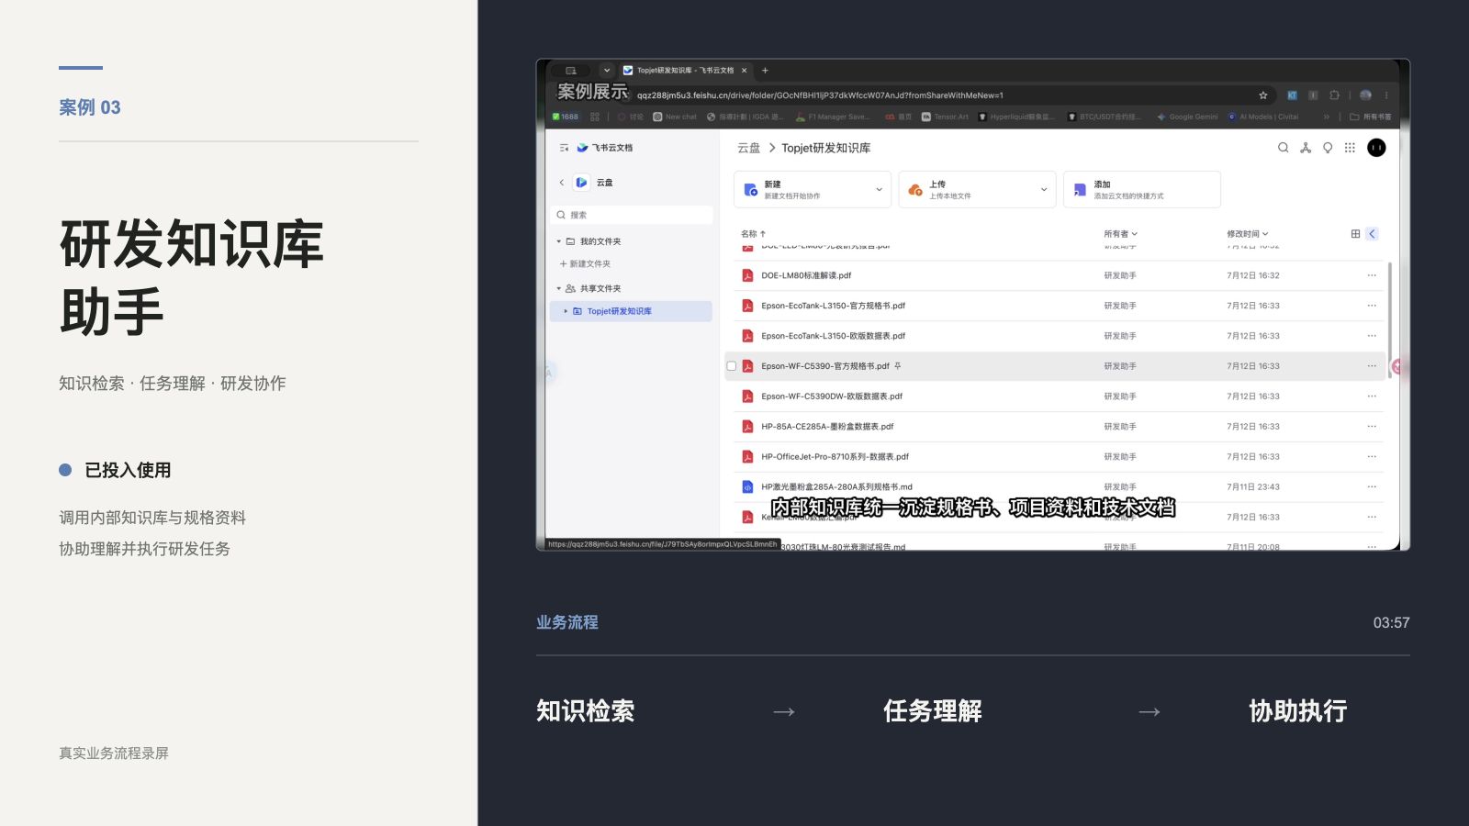Click the sidebar 搜索 search field

pyautogui.click(x=632, y=215)
